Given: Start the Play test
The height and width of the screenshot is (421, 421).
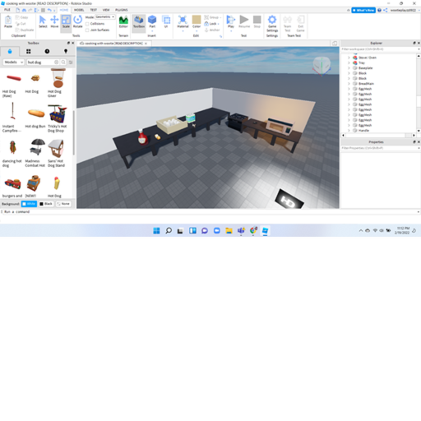Looking at the screenshot, I should (x=231, y=21).
